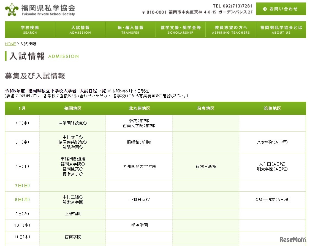Click the 筑後地区 column header
This screenshot has height=246, width=310.
[x=272, y=108]
